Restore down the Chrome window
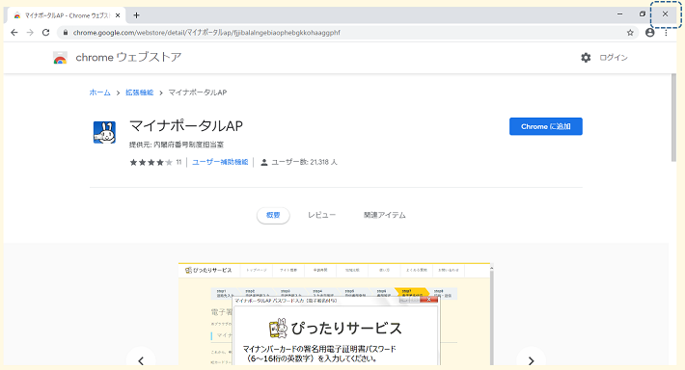 [643, 13]
